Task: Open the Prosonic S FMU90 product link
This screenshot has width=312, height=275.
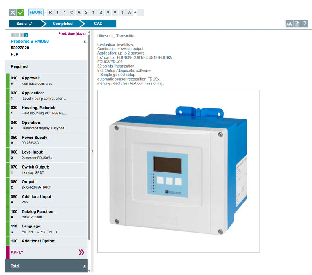Action: (x=30, y=41)
